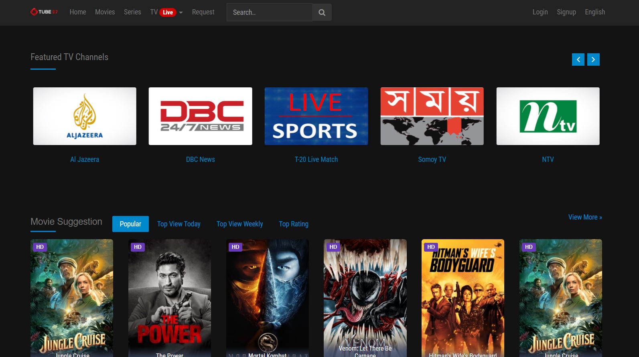
Task: Open the Mortal Kombat movie poster
Action: coord(268,298)
